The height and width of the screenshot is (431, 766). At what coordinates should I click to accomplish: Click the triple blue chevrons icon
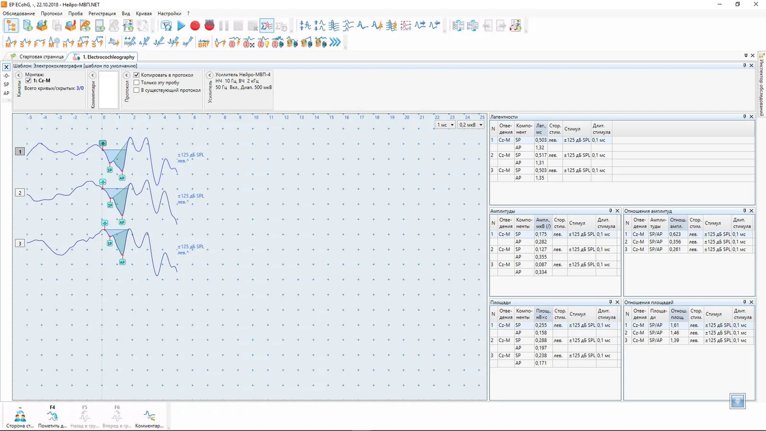coord(335,42)
